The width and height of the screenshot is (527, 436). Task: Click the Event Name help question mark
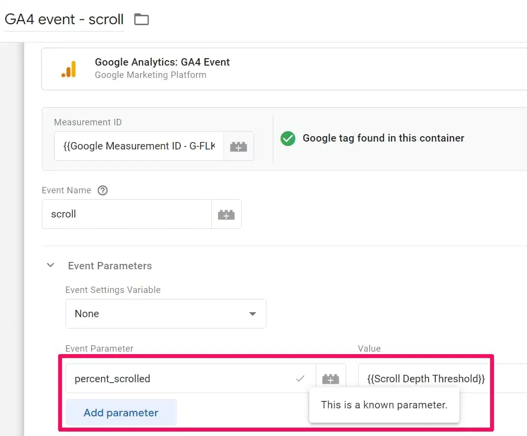click(102, 190)
